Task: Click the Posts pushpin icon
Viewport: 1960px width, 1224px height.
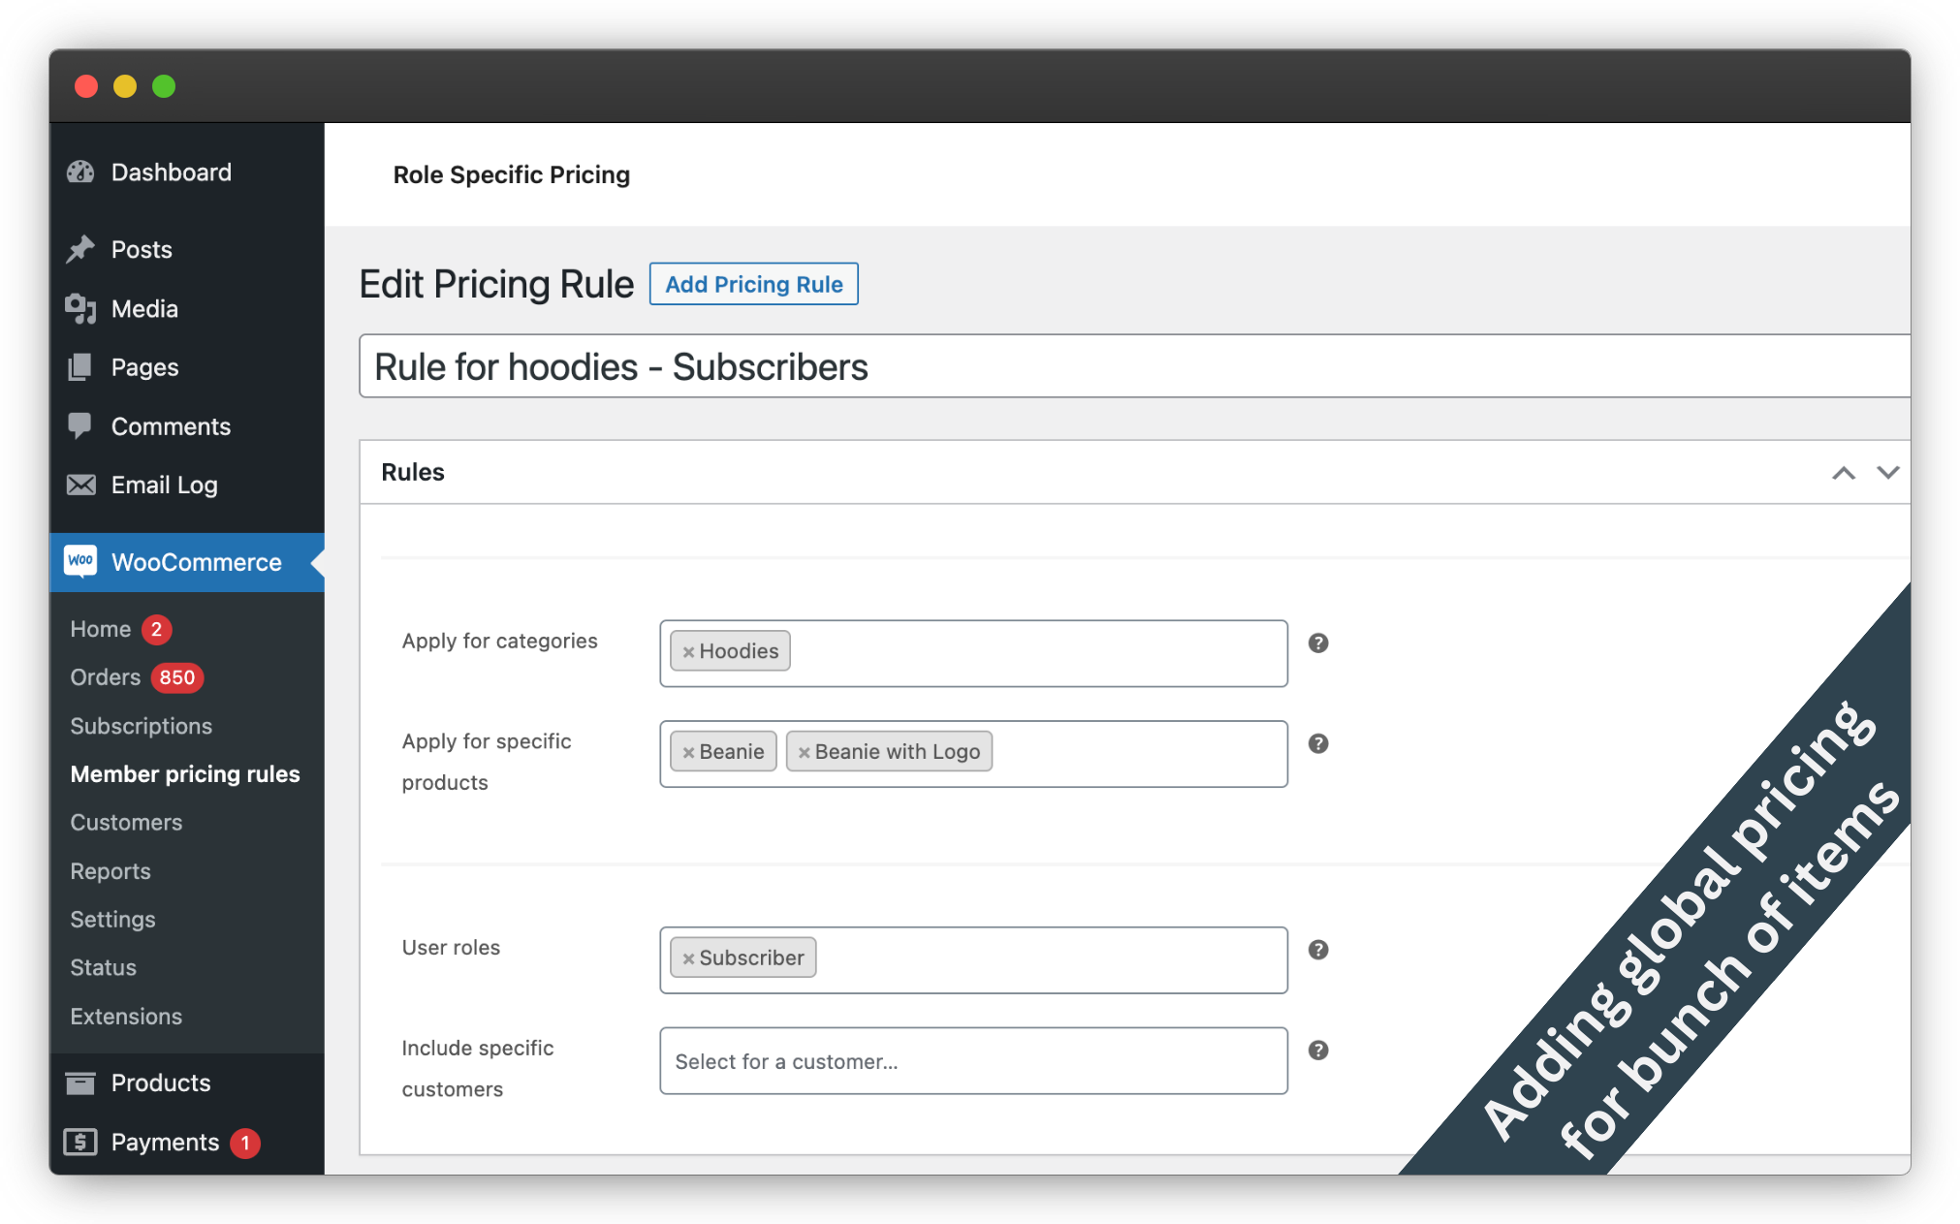Action: (x=80, y=249)
